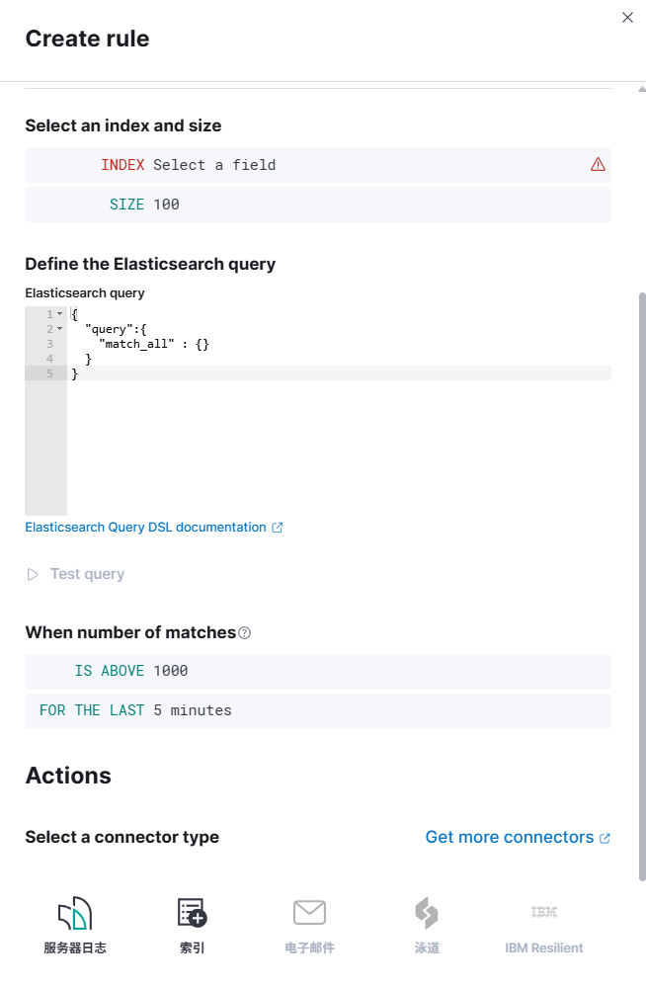Click the Test query play icon
The width and height of the screenshot is (646, 987).
[x=33, y=575]
